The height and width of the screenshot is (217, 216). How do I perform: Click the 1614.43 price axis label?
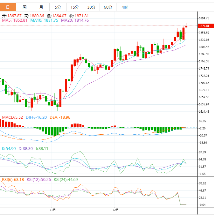coord(204,112)
